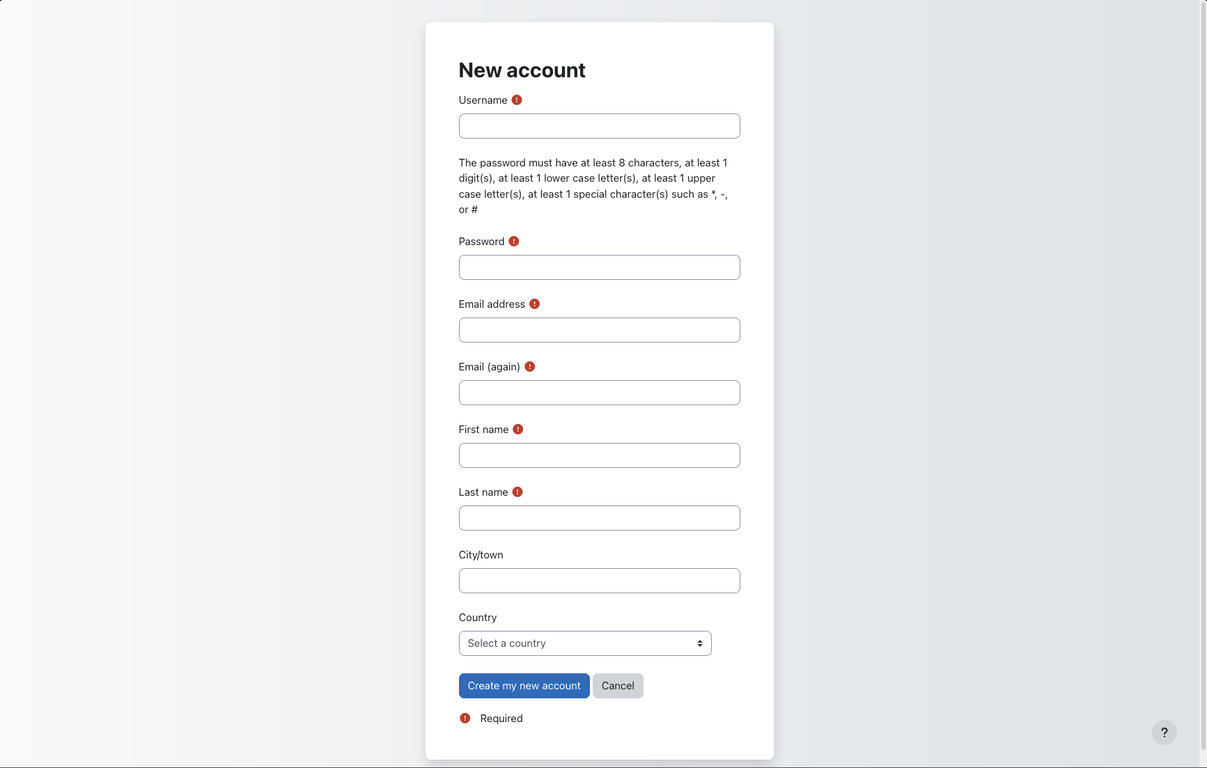Viewport: 1207px width, 768px height.
Task: Click the required icon next to Username
Action: 517,100
